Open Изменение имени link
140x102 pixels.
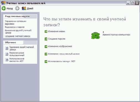(x=57, y=31)
